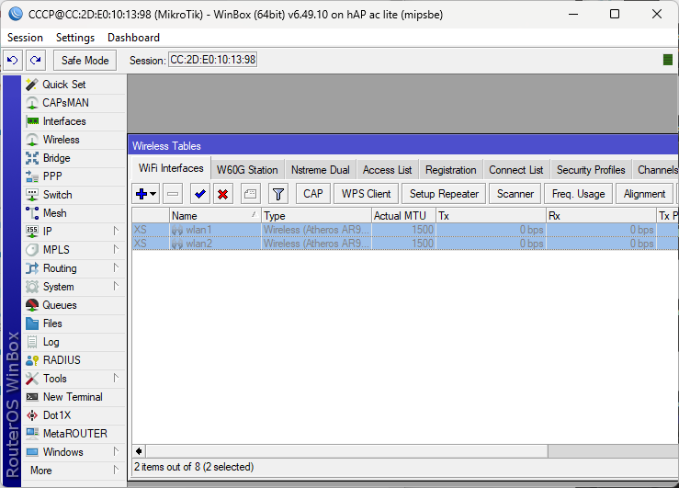This screenshot has height=488, width=679.
Task: Open the Mesh sidebar item
Action: 74,213
